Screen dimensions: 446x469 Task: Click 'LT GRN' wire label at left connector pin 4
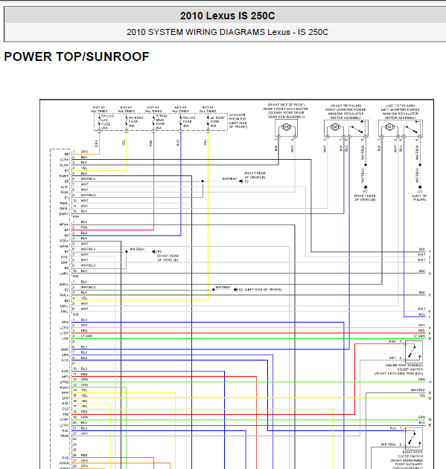click(86, 336)
